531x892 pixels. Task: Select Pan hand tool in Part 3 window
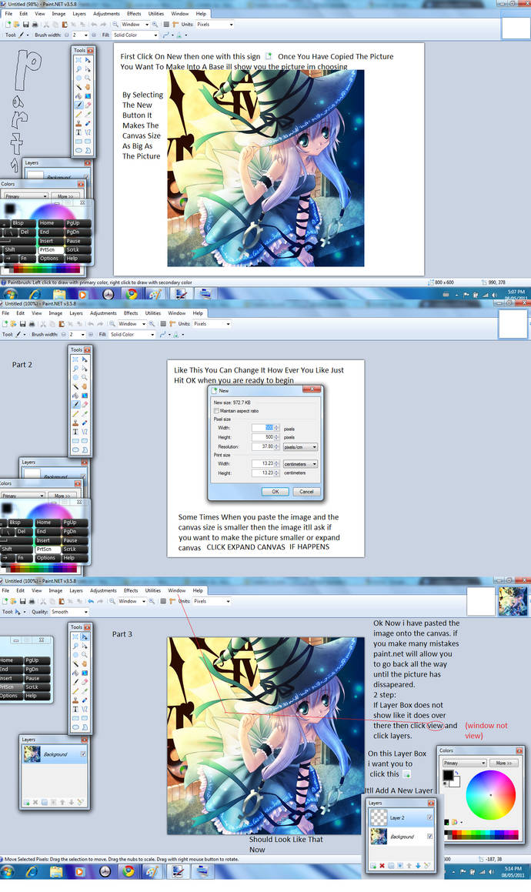click(84, 664)
